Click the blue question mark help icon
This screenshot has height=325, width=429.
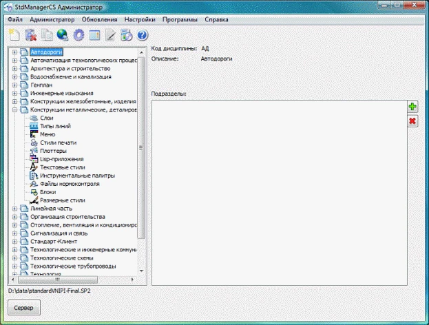[x=143, y=35]
